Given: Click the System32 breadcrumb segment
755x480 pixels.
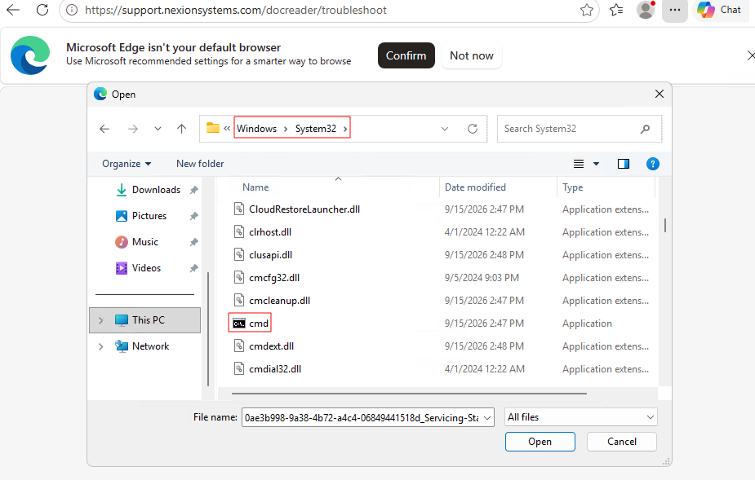Looking at the screenshot, I should pyautogui.click(x=315, y=129).
